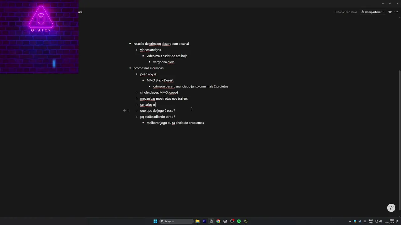The height and width of the screenshot is (225, 401).
Task: Click the POTATO neon webcam overlay
Action: tap(39, 37)
